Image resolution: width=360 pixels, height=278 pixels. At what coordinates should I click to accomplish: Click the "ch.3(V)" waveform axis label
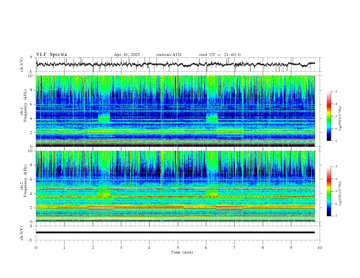pos(22,233)
